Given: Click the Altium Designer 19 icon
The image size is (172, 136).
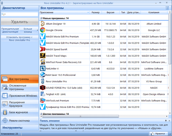Looking at the screenshot, I should coord(42,24).
